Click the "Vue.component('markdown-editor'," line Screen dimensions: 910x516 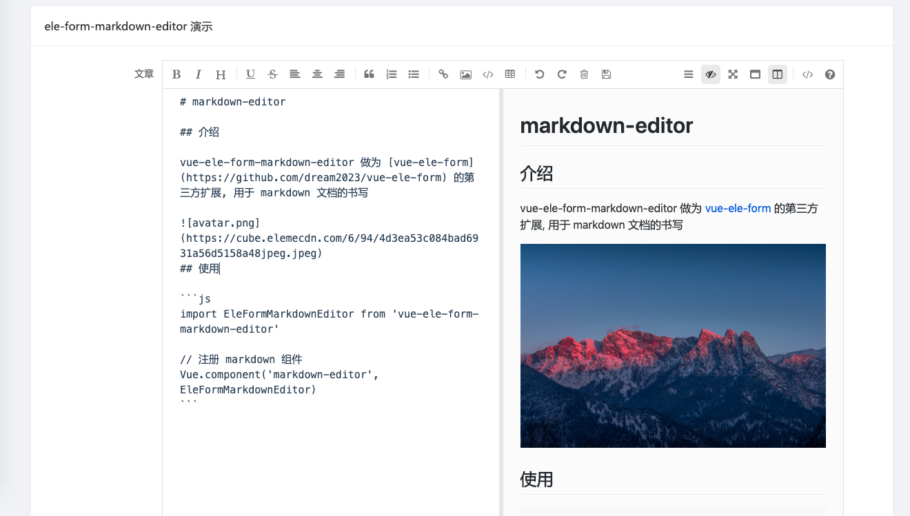point(279,375)
